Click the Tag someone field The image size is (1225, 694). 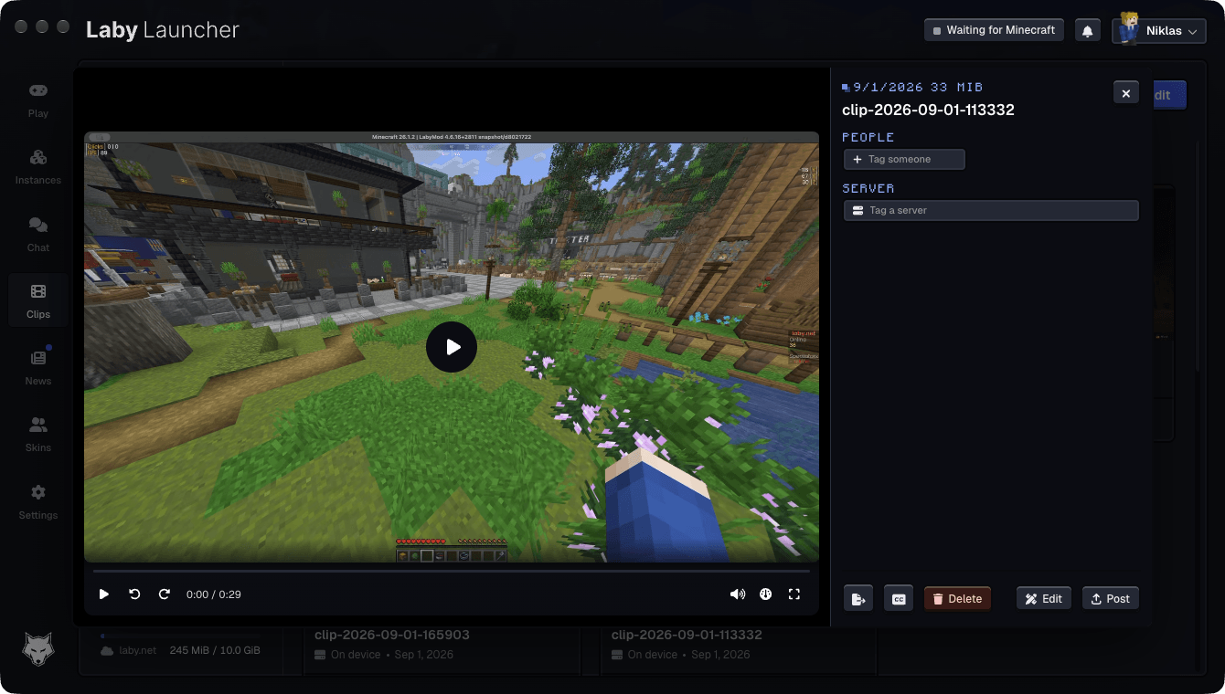904,159
